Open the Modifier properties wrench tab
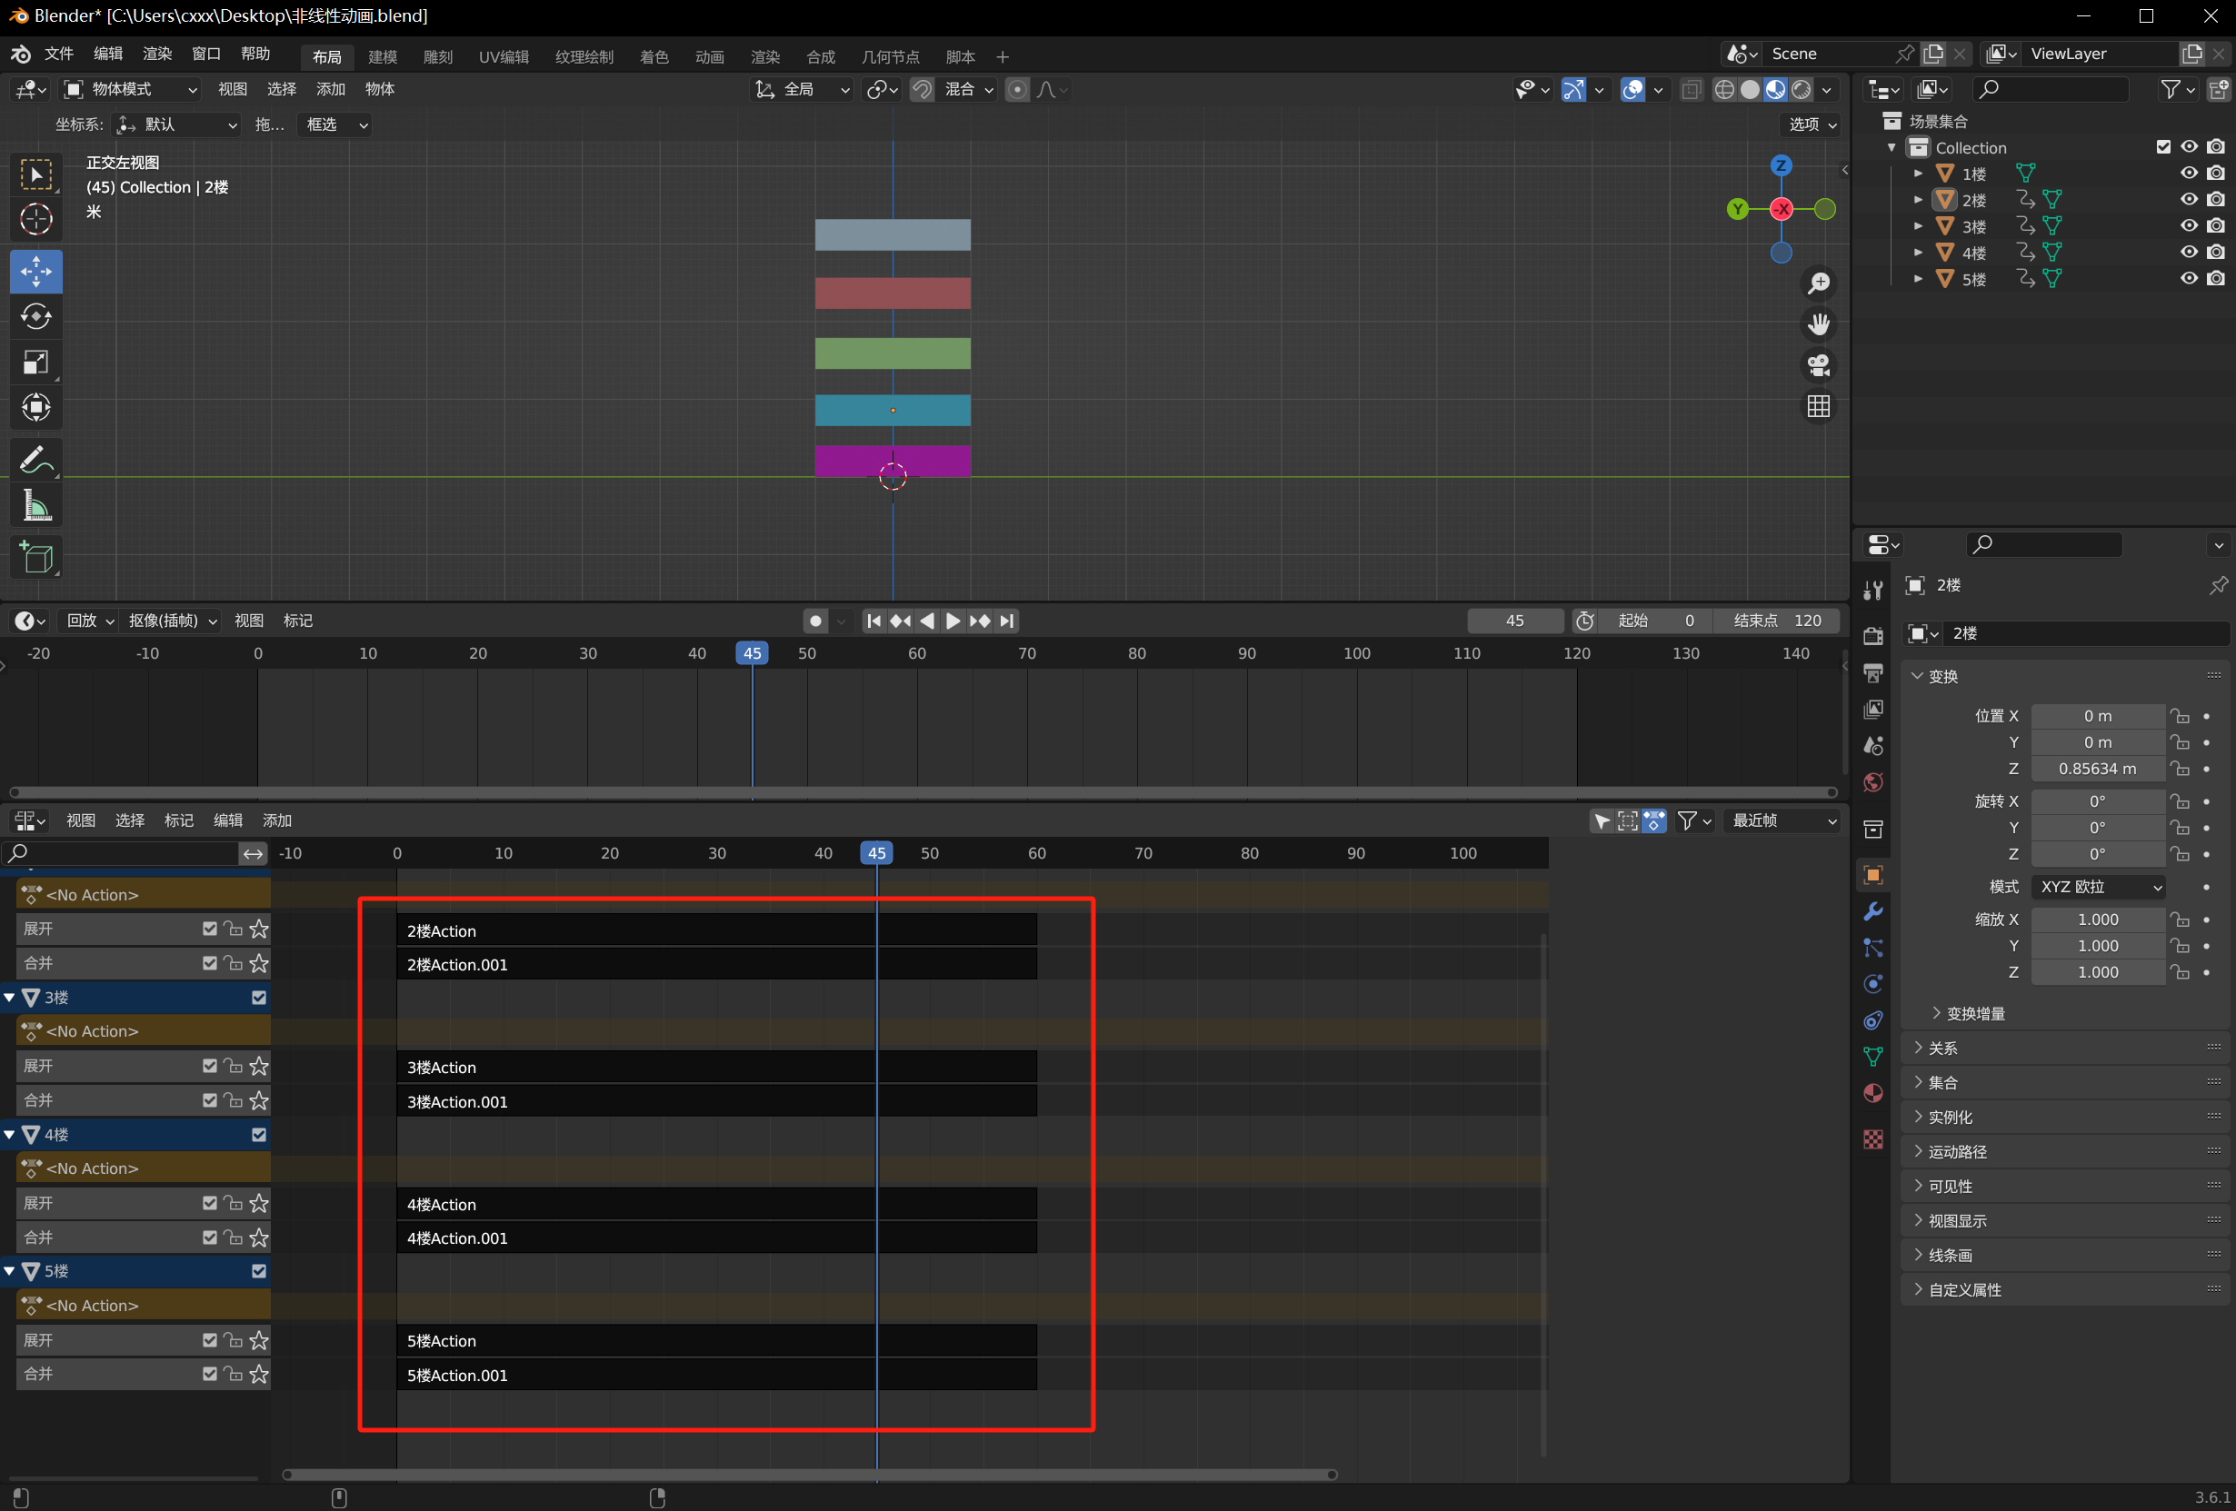Viewport: 2236px width, 1511px height. [x=1872, y=910]
